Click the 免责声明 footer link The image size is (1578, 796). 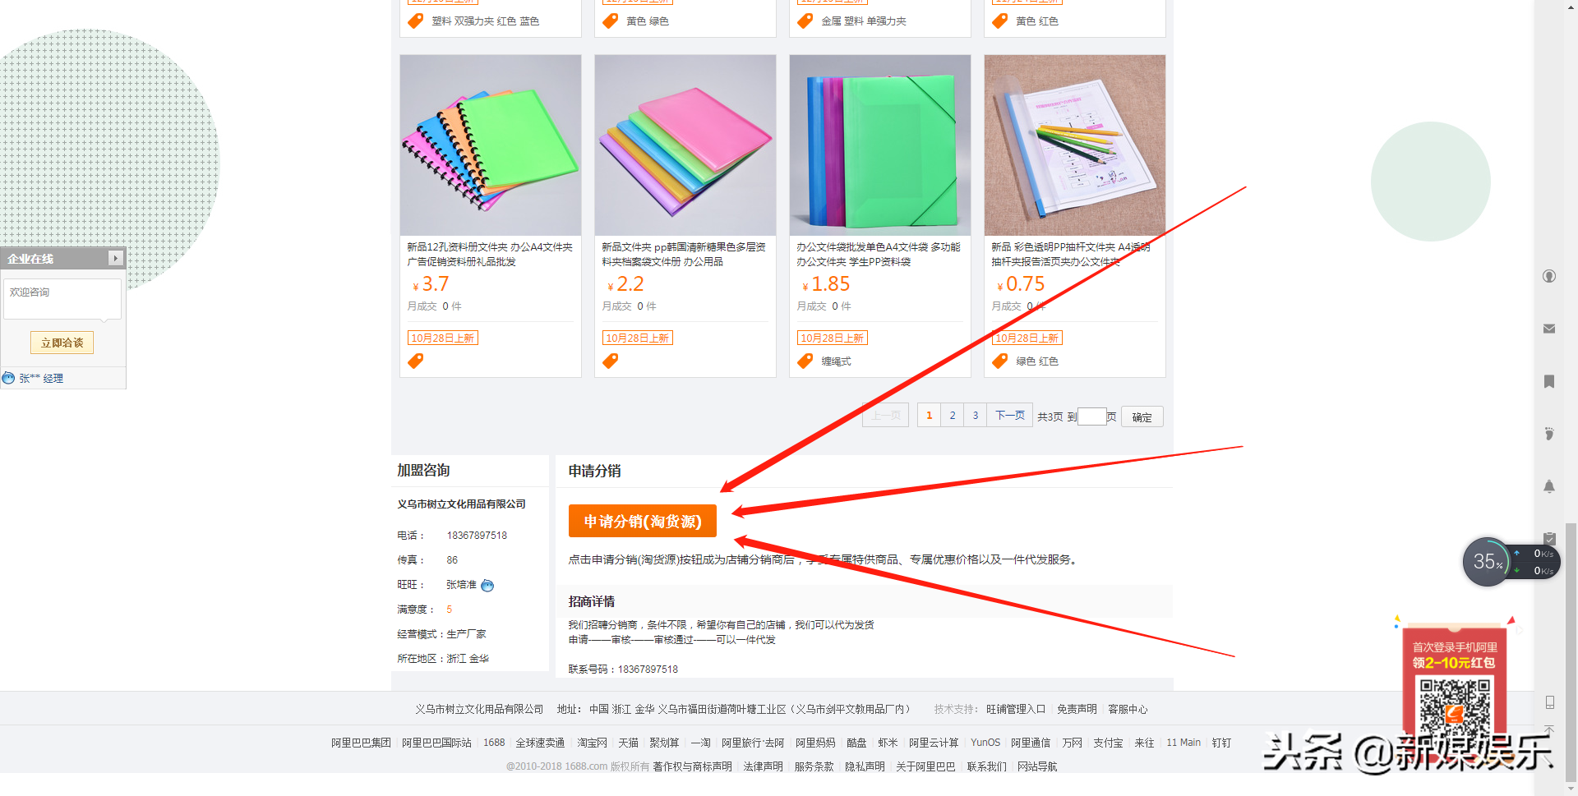pyautogui.click(x=1077, y=709)
